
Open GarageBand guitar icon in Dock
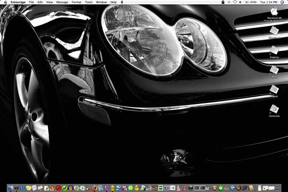tap(88, 188)
